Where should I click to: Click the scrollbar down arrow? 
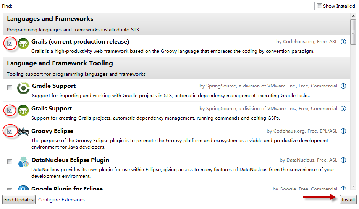coord(353,187)
